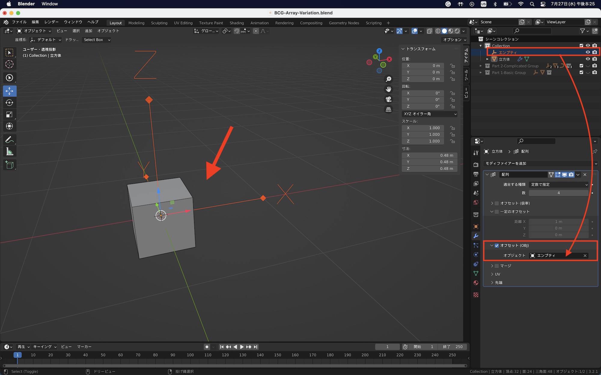Image resolution: width=601 pixels, height=375 pixels.
Task: Activate the Measure tool
Action: click(9, 152)
